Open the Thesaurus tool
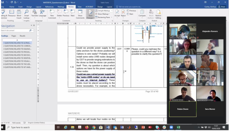 12,13
